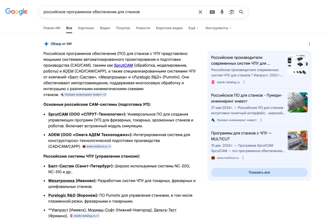Click the Google logo

coord(16,12)
